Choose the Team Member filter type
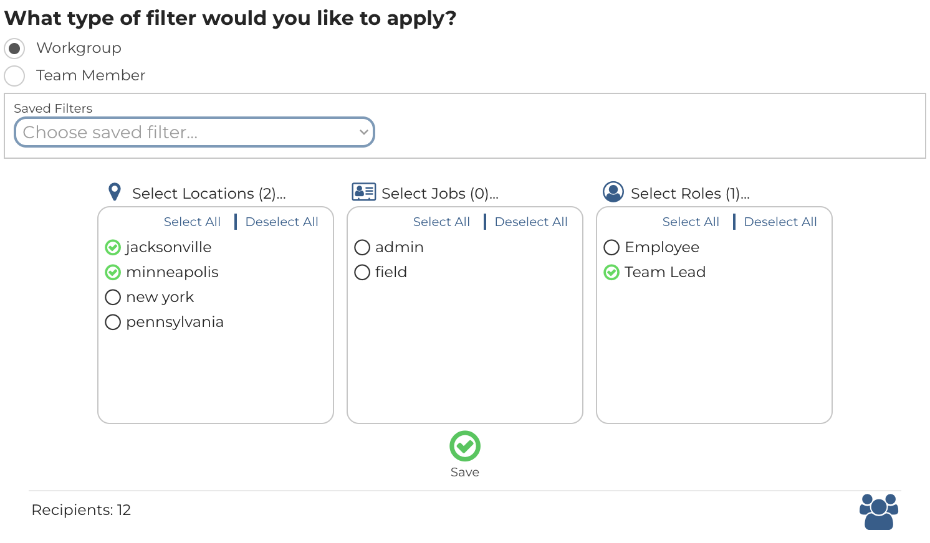Image resolution: width=930 pixels, height=543 pixels. click(x=15, y=76)
